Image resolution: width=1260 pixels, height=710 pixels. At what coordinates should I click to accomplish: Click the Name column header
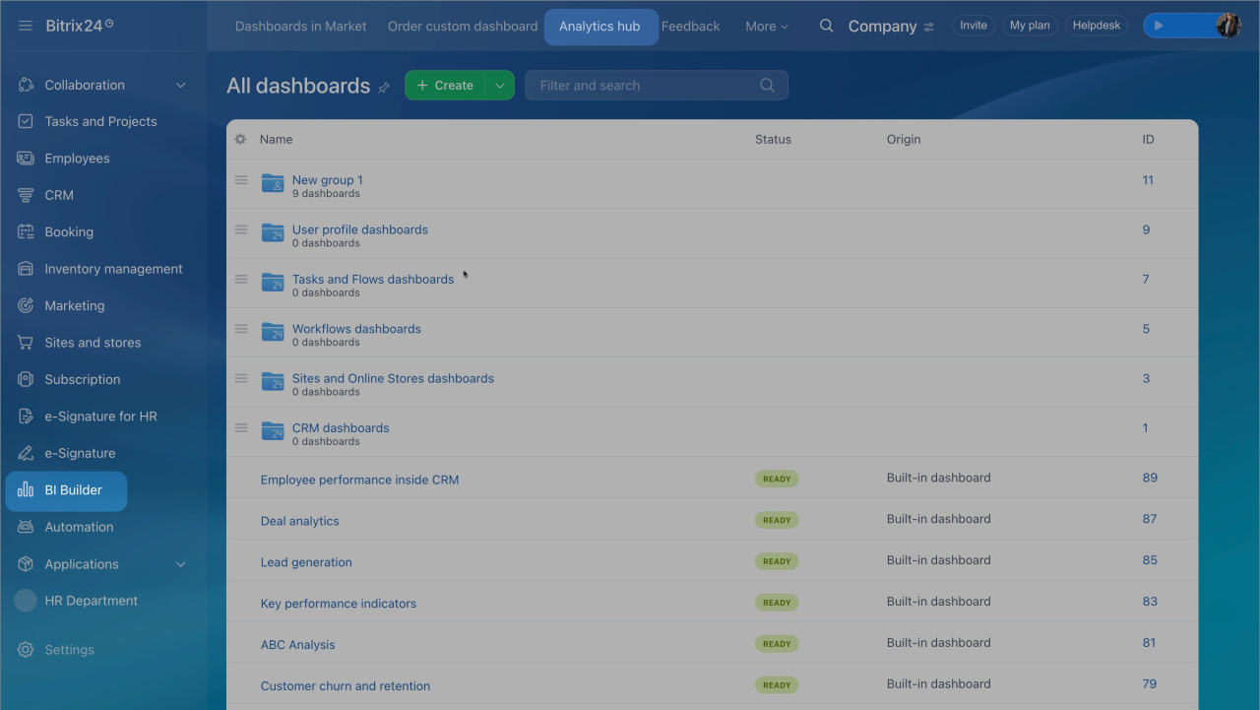click(x=276, y=139)
